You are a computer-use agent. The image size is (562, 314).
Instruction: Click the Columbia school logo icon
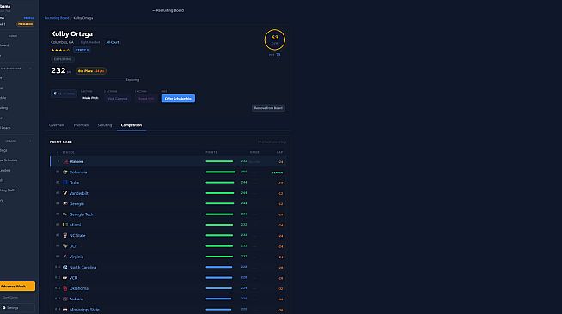click(x=64, y=172)
